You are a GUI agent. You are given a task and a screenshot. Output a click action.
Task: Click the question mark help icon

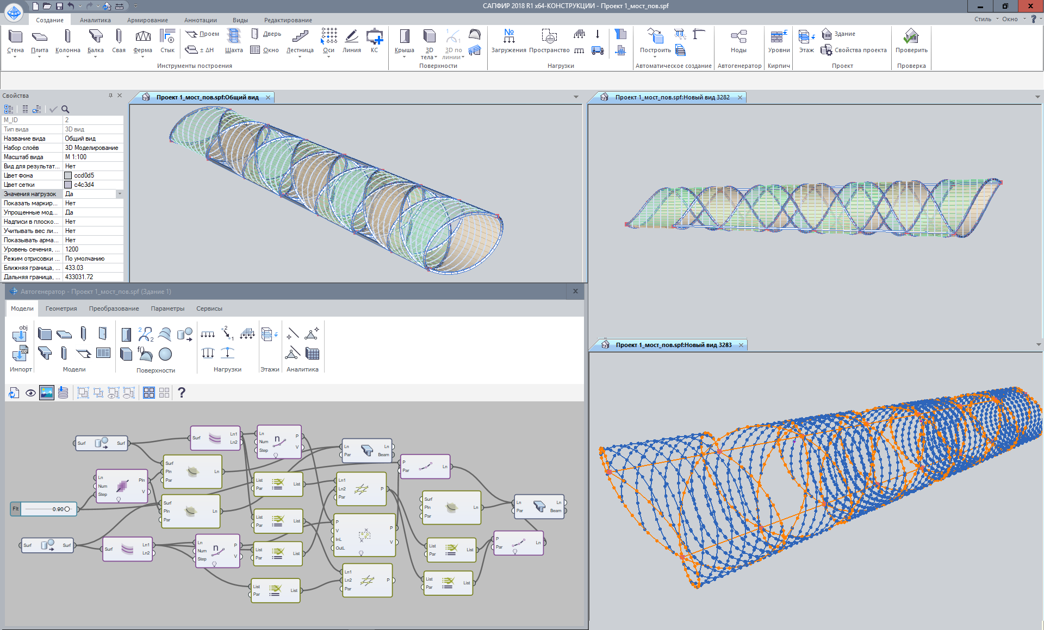tap(182, 393)
